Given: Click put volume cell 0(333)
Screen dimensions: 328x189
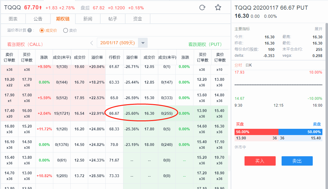Looking at the screenshot, I should click(x=167, y=98).
